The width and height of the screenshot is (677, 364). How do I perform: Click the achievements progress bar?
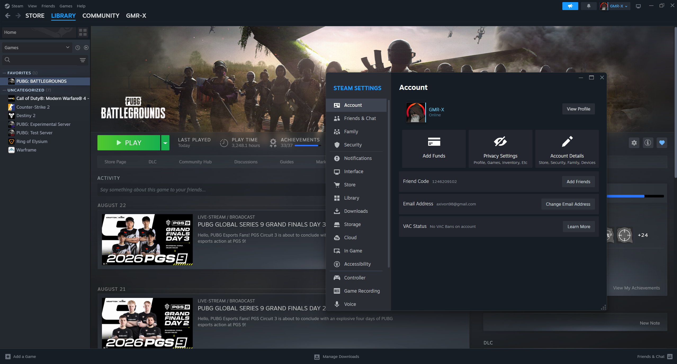308,146
